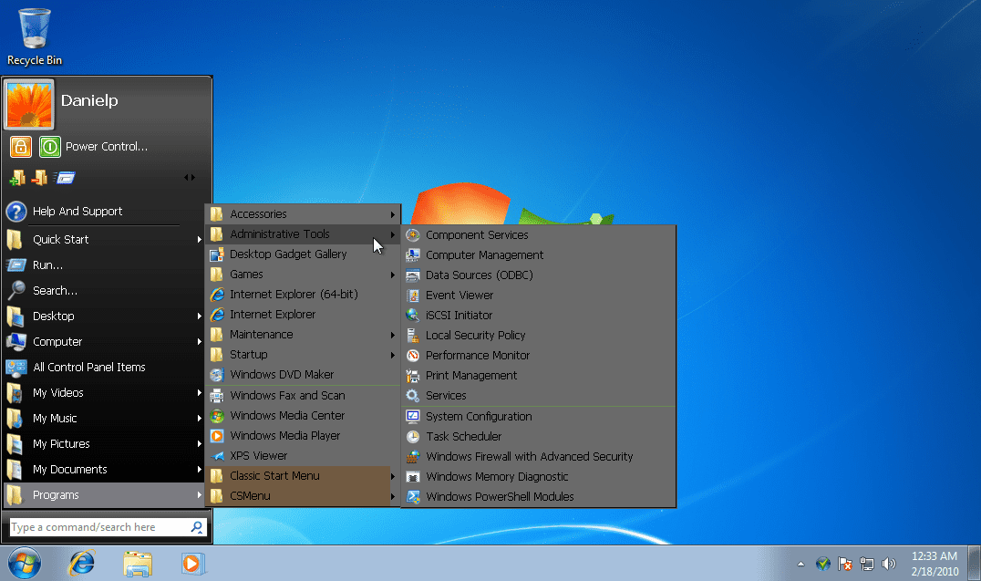Expand the My Videos submenu arrow
This screenshot has width=981, height=581.
pyautogui.click(x=199, y=392)
